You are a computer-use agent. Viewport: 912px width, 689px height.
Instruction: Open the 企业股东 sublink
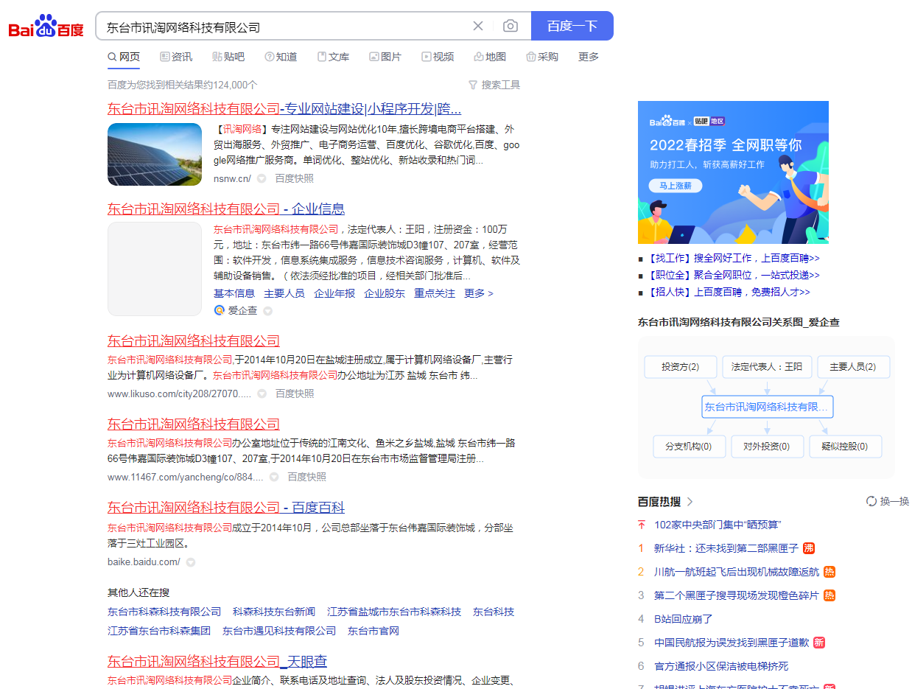385,293
